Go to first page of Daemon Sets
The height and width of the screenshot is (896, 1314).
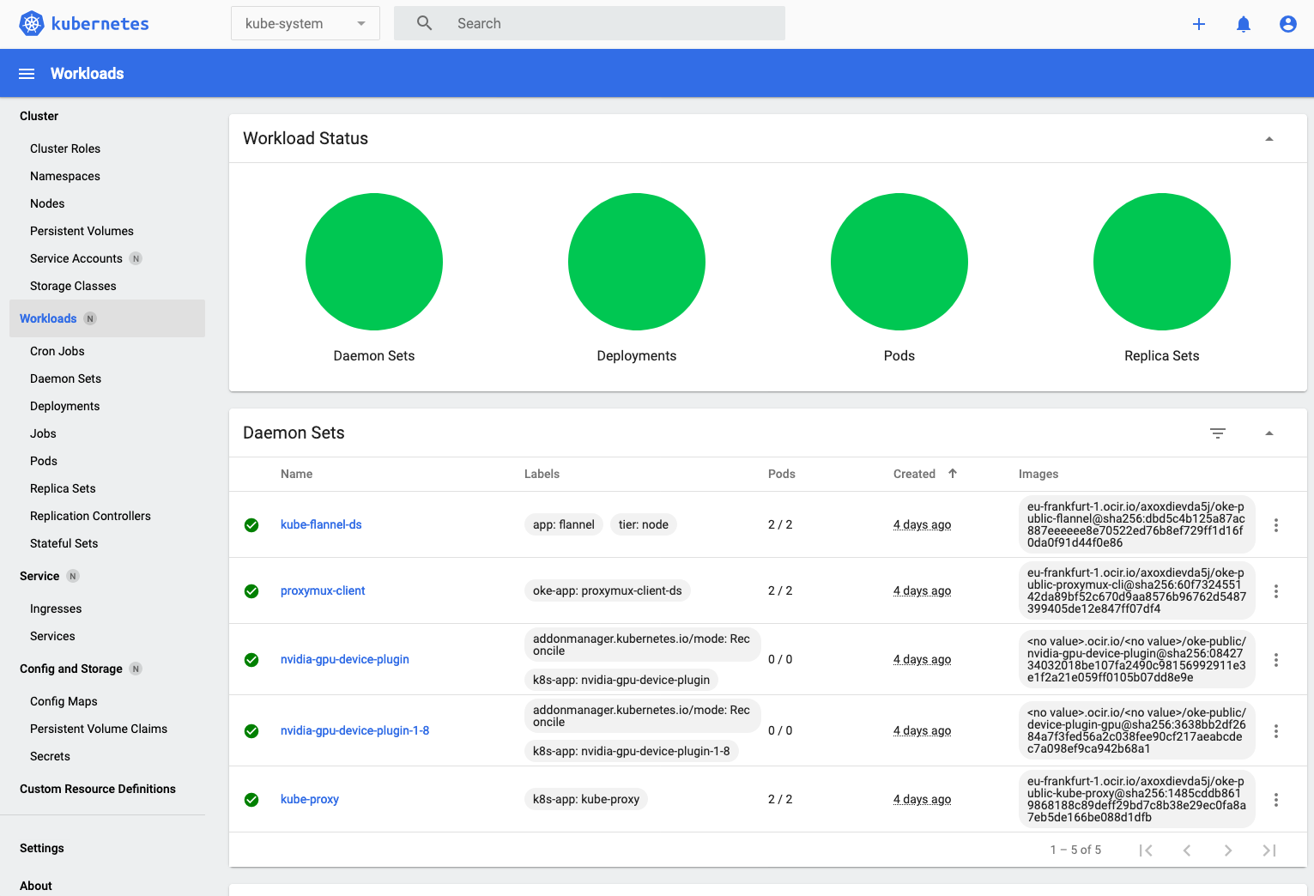1146,851
